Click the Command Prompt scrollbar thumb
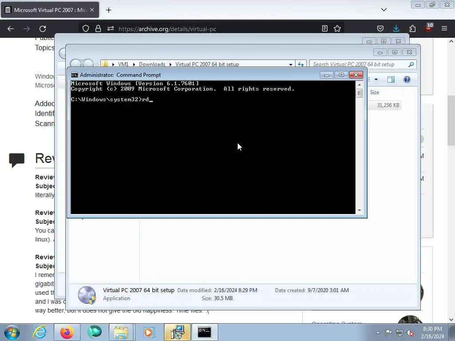Viewport: 455px width, 341px height. [x=359, y=93]
